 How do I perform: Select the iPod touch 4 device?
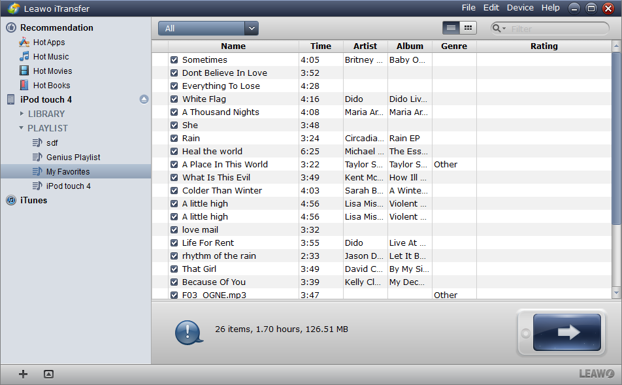click(x=46, y=99)
